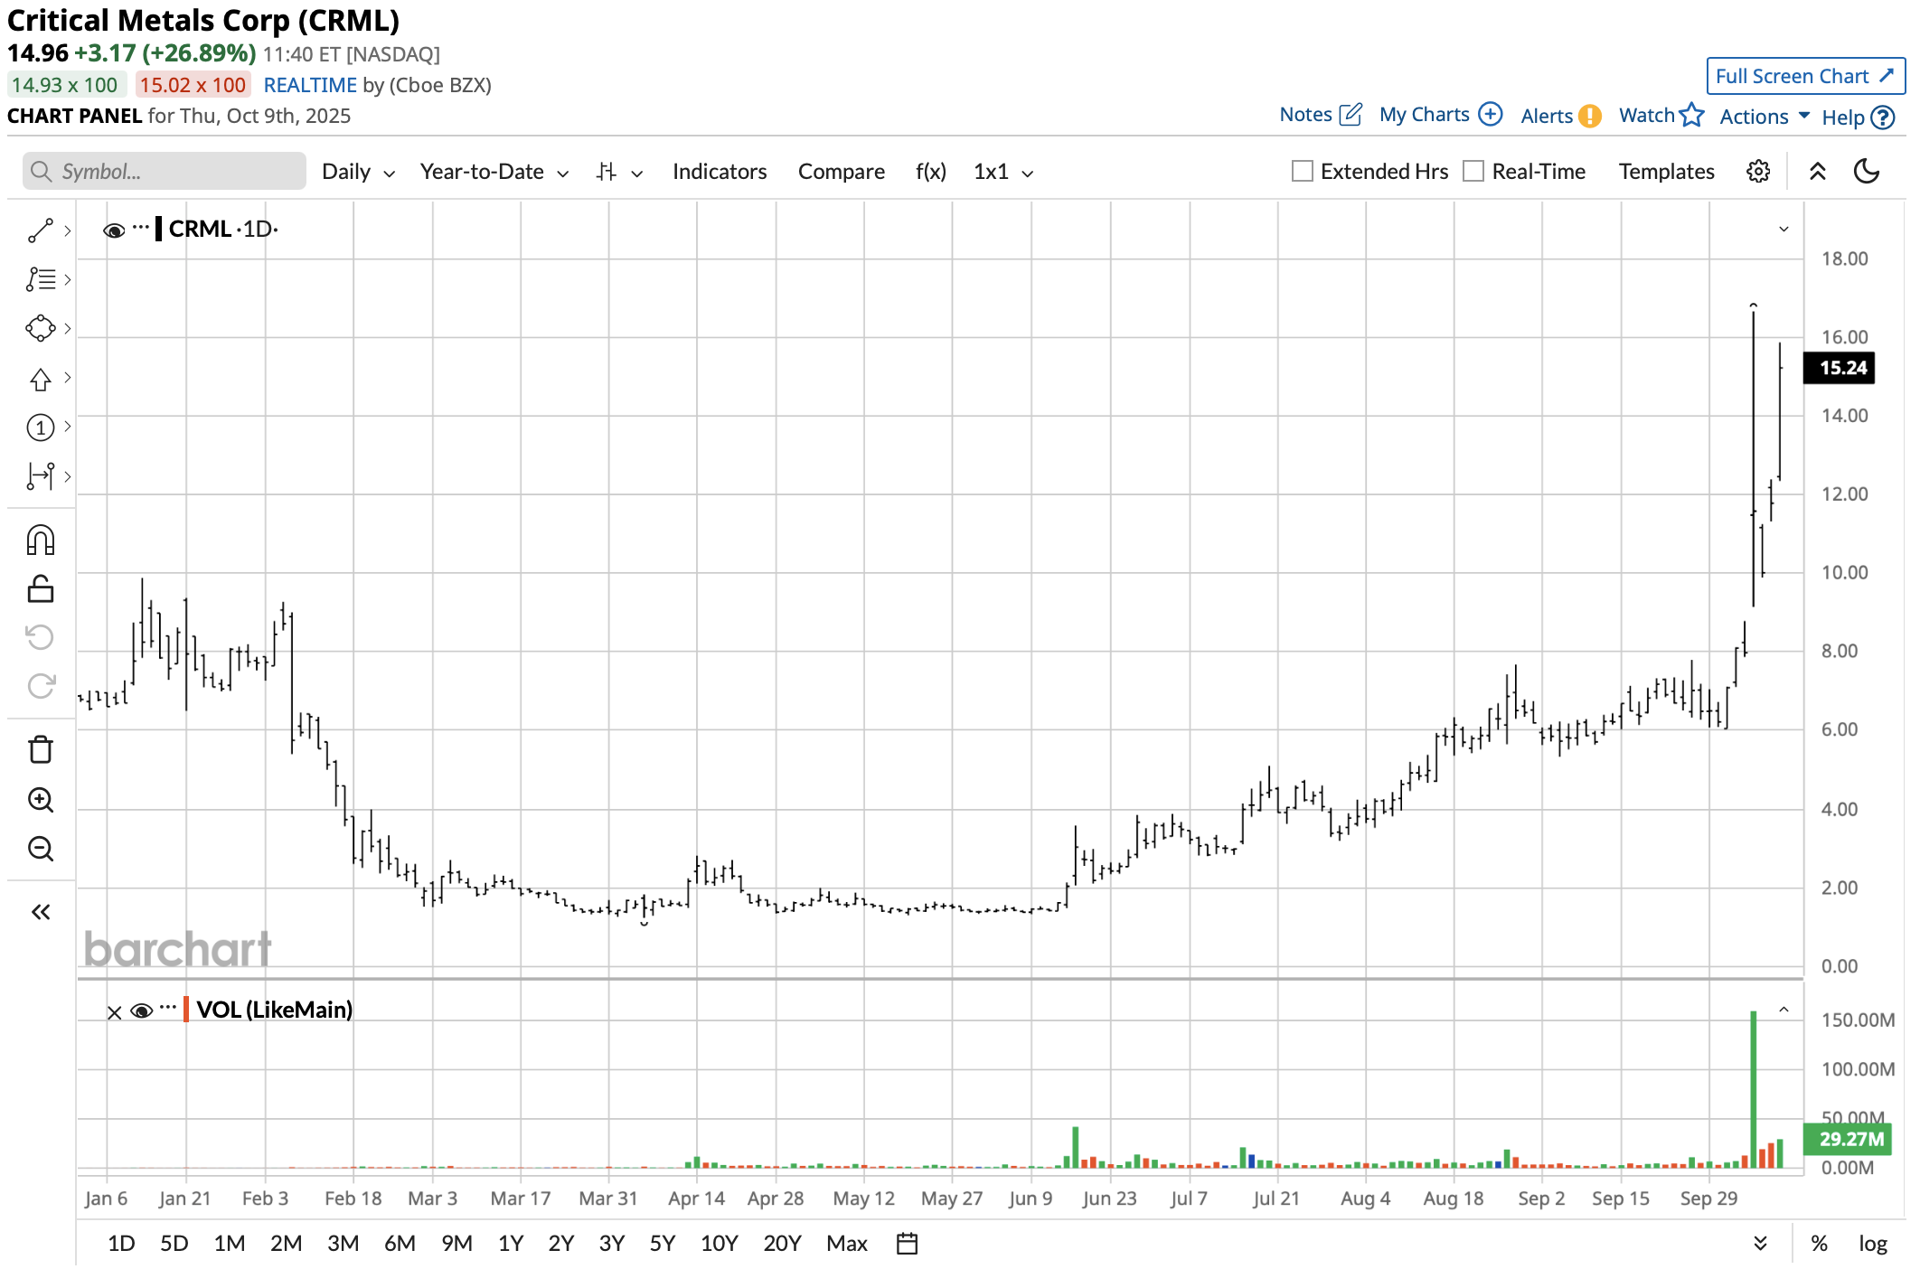
Task: Click the Symbol search field
Action: (165, 172)
